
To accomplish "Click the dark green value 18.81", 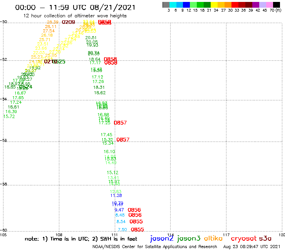I will 13,107.
